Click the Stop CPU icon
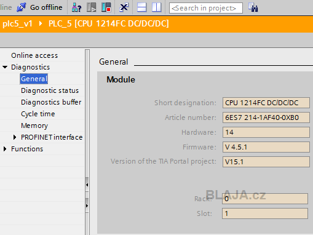This screenshot has height=235, width=313. pos(106,7)
